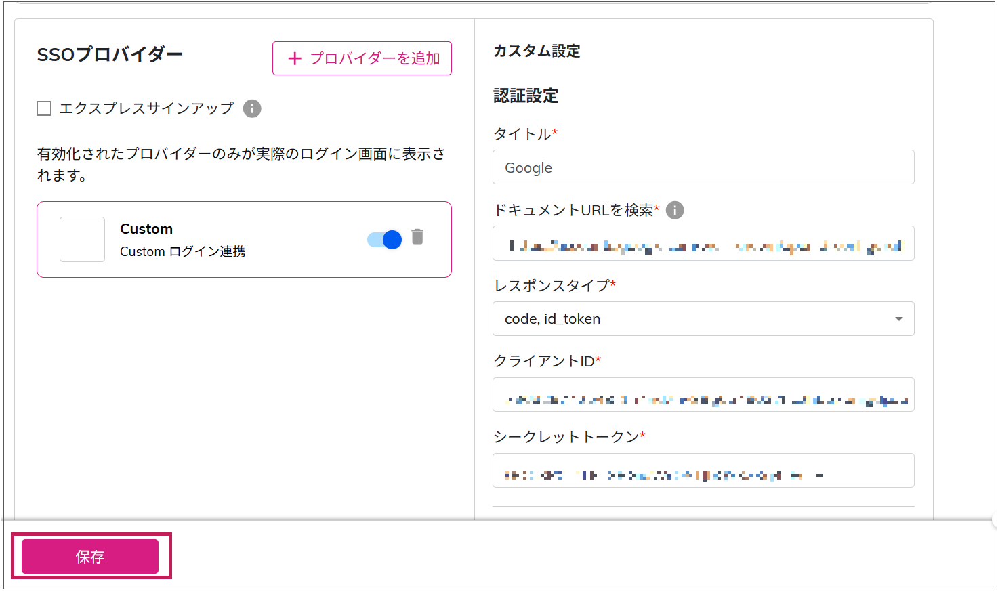998x592 pixels.
Task: Click the empty Custom provider logo box
Action: [82, 239]
